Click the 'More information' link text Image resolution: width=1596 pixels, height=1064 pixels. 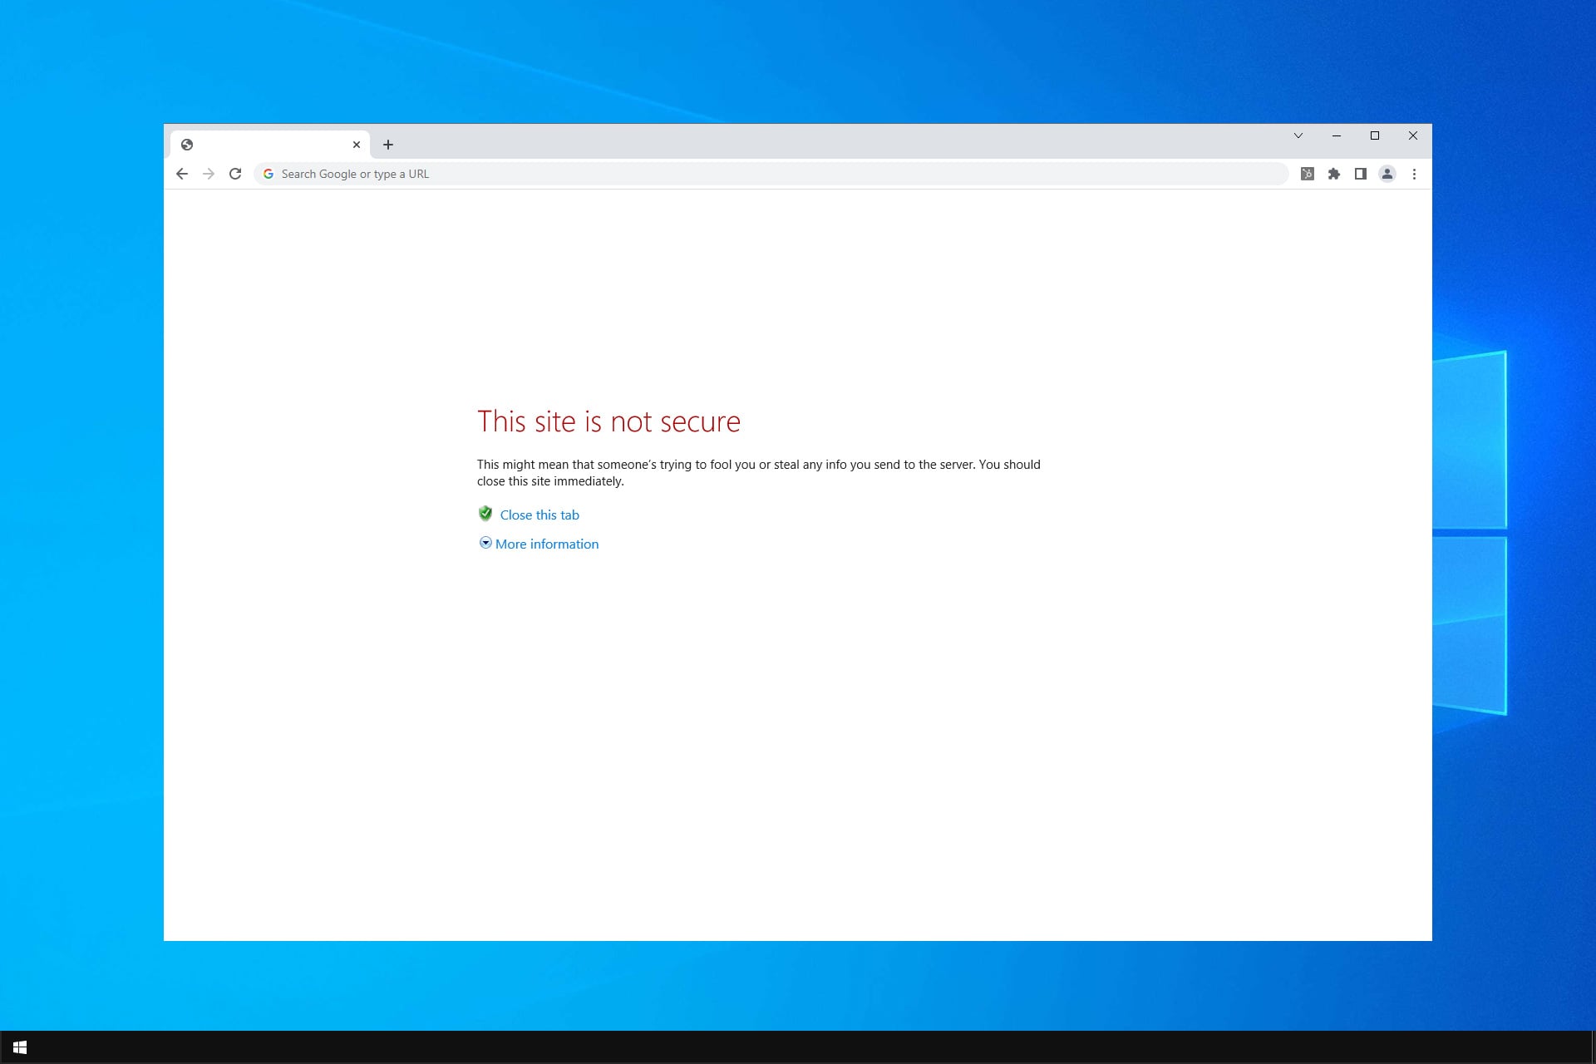[x=547, y=544]
